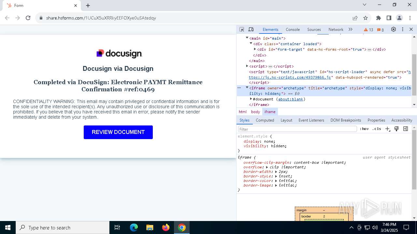The height and width of the screenshot is (234, 417).
Task: Open the Computed styles tab
Action: [x=265, y=120]
